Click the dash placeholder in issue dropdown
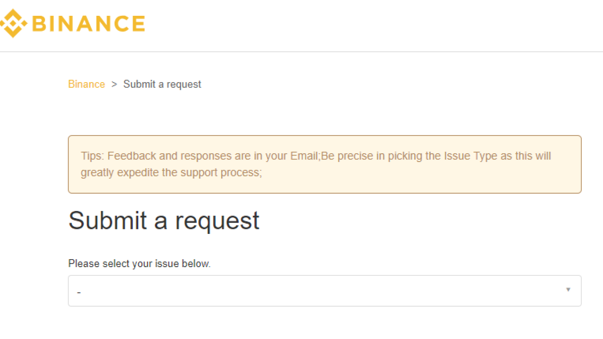Image resolution: width=603 pixels, height=339 pixels. [79, 292]
